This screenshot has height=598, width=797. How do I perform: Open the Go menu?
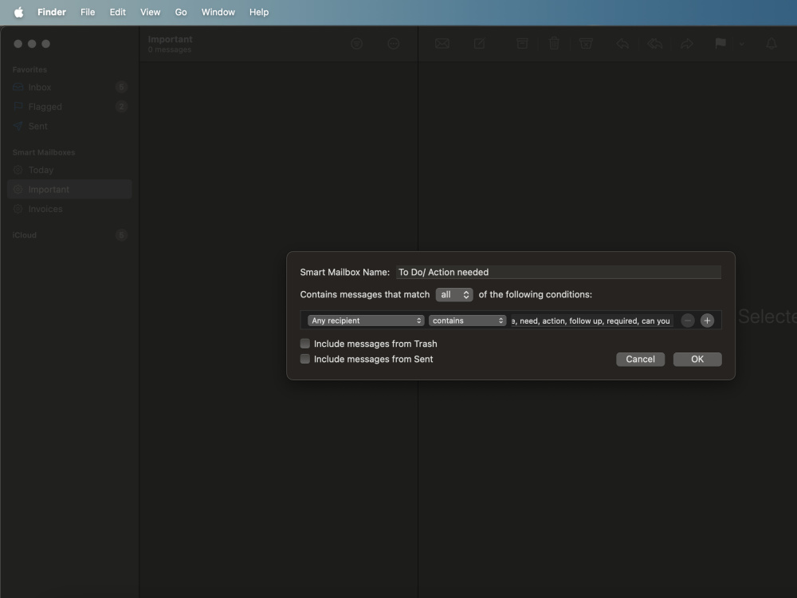coord(181,12)
